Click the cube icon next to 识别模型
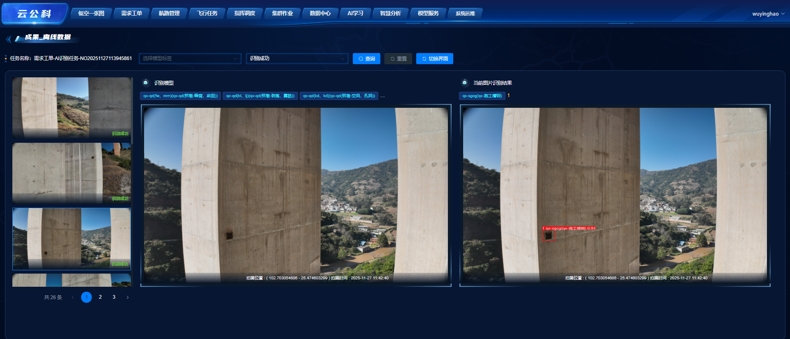 146,83
